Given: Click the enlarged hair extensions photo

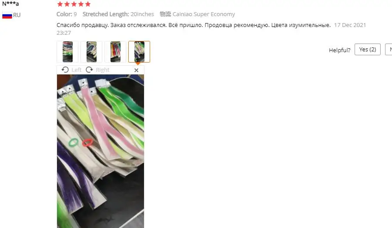Looking at the screenshot, I should [101, 151].
